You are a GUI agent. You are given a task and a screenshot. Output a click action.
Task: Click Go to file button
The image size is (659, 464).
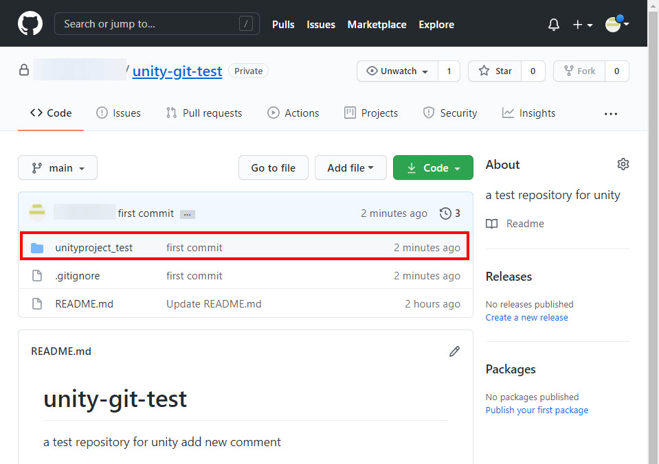click(x=273, y=167)
